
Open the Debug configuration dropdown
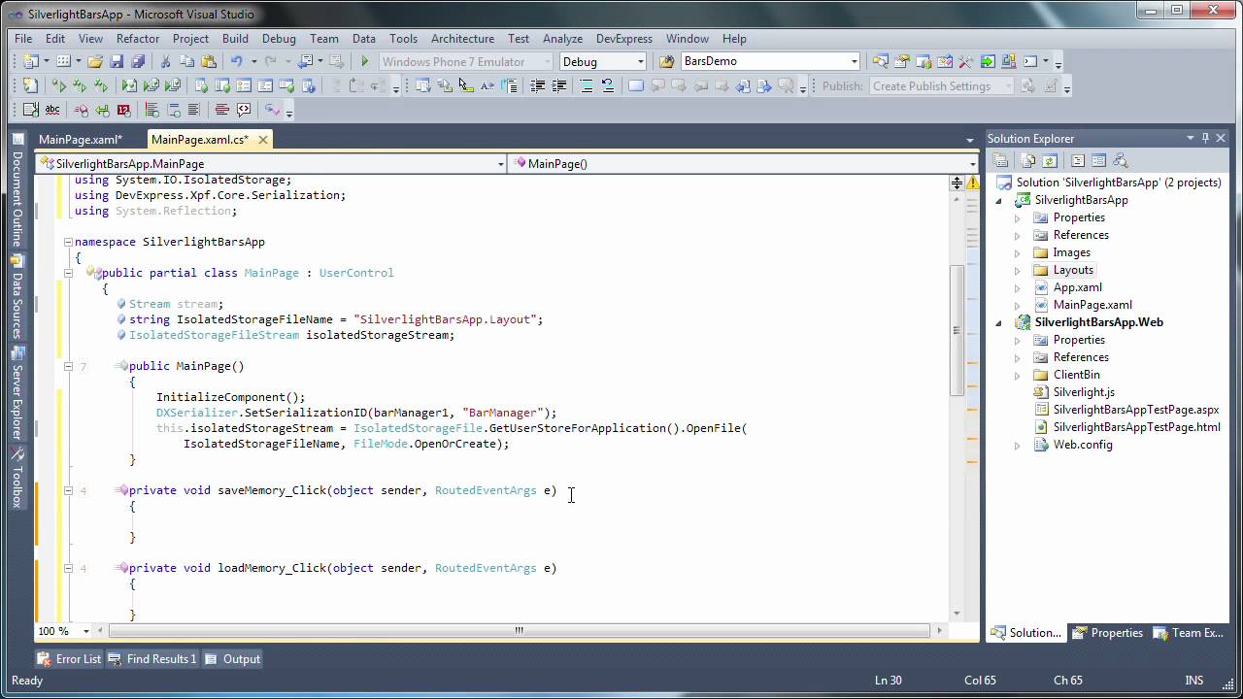641,61
